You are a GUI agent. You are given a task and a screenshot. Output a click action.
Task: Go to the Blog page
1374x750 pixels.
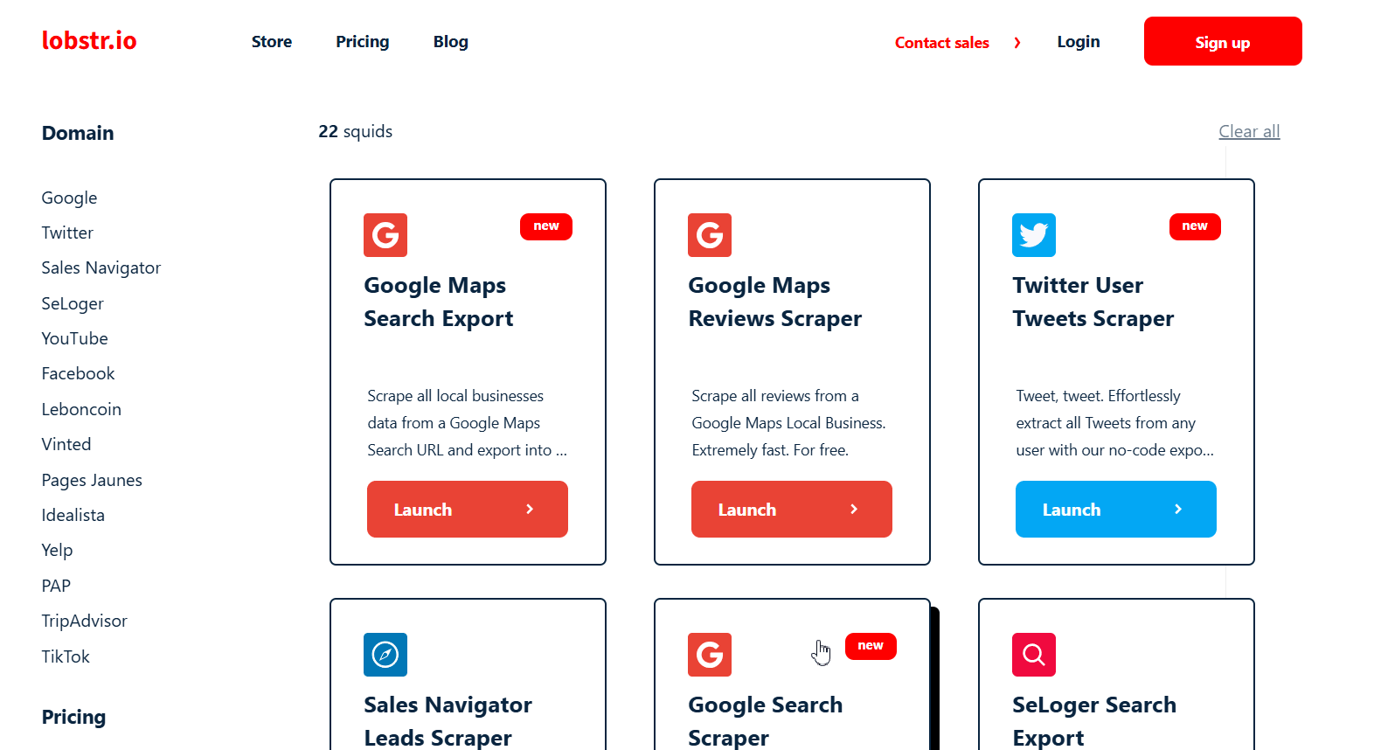451,42
